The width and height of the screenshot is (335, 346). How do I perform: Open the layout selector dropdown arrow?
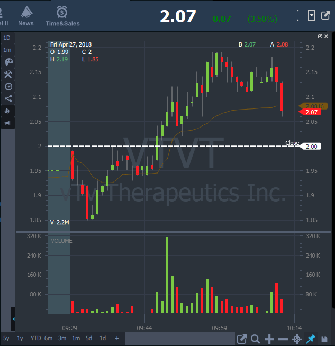[x=312, y=15]
